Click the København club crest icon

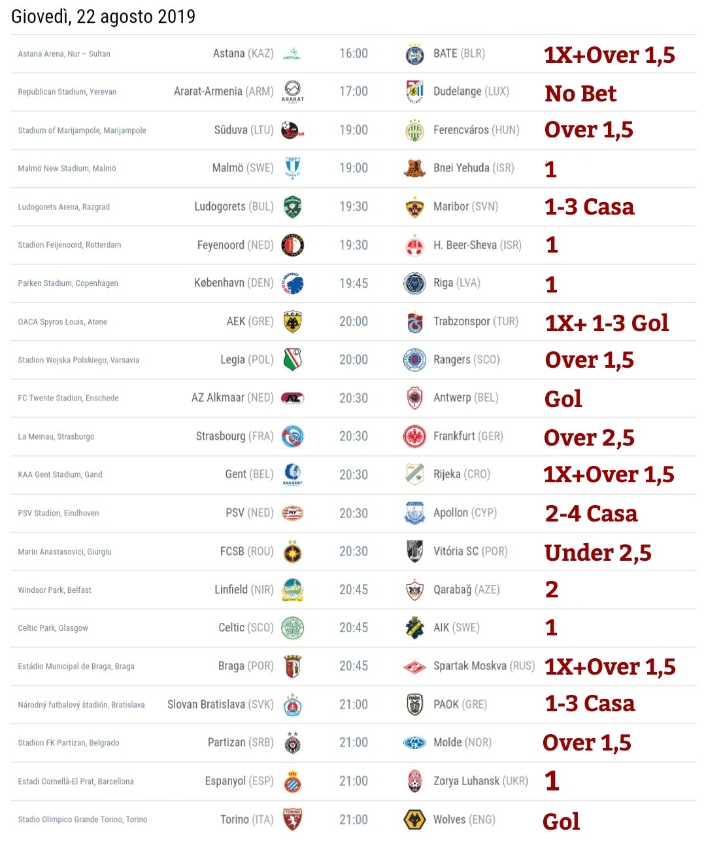(292, 283)
